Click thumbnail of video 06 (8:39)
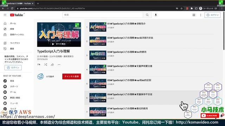The height and width of the screenshot is (126, 225). 98,98
